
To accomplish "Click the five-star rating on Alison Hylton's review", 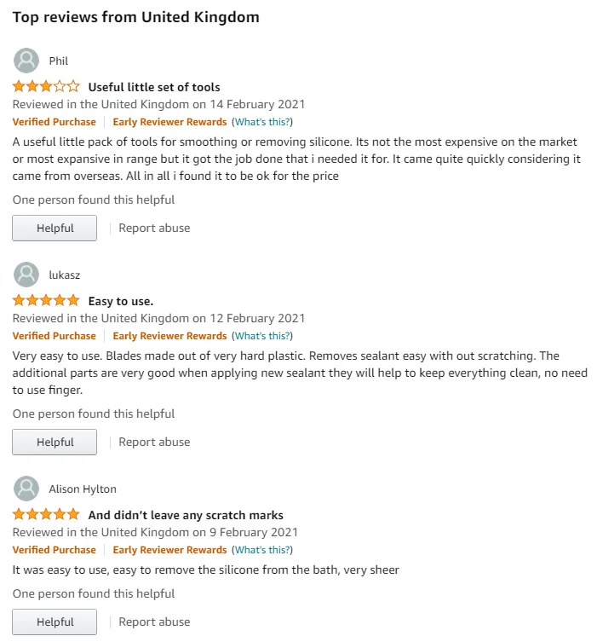I will (x=46, y=514).
